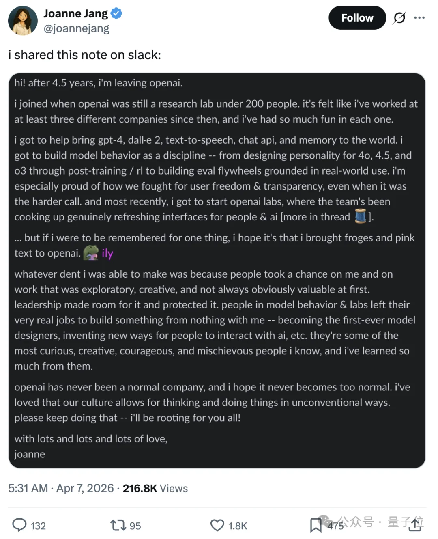Click the share upload icon
The width and height of the screenshot is (438, 539).
415,525
